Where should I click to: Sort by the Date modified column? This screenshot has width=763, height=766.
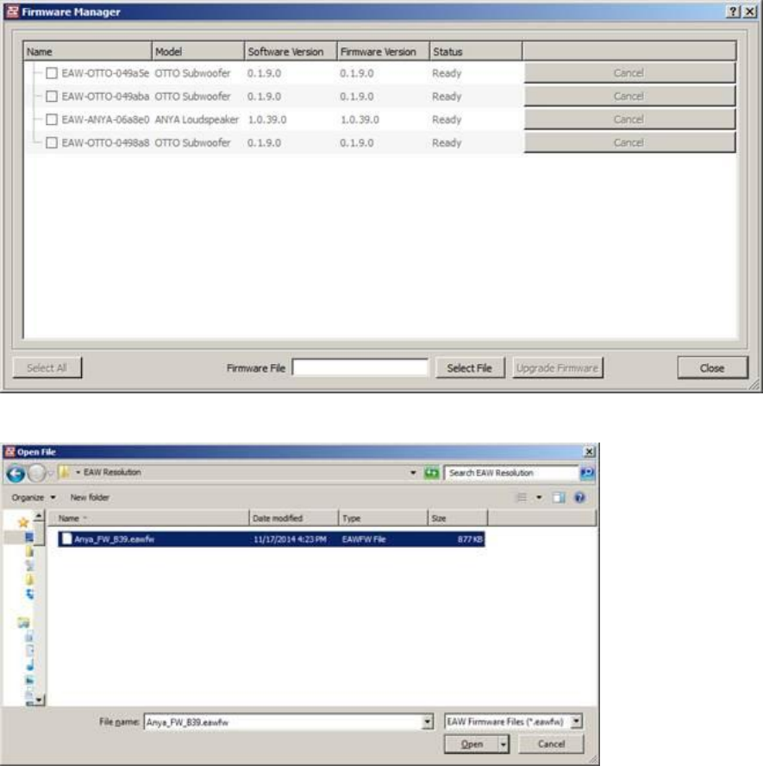click(x=294, y=518)
